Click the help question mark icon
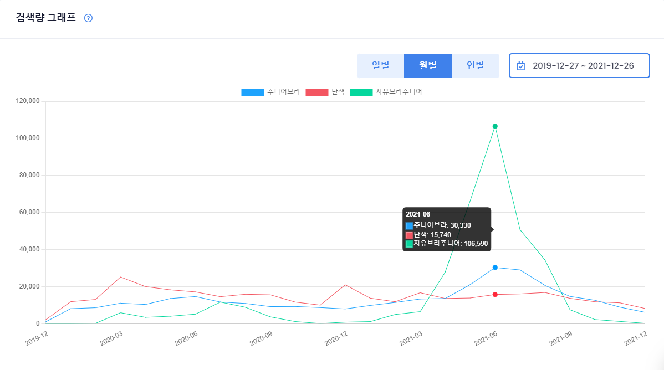The height and width of the screenshot is (370, 664). click(x=88, y=18)
